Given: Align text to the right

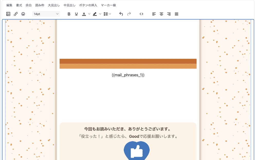Looking at the screenshot, I should click(169, 14).
